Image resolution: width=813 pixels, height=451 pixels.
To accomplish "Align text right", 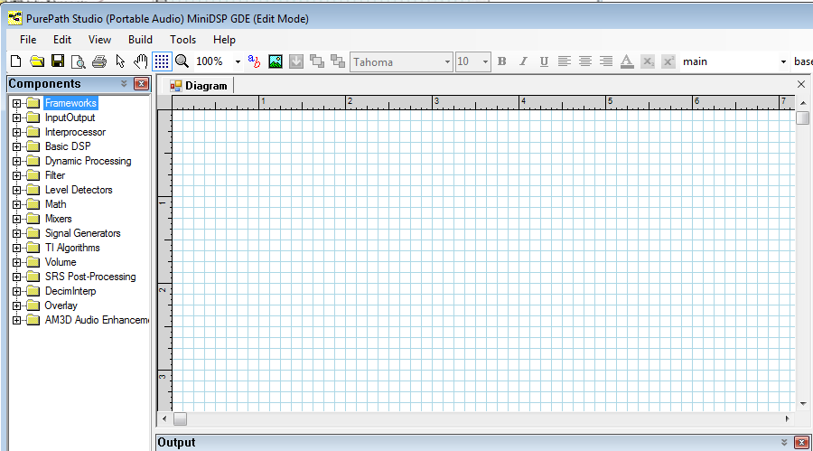I will (606, 61).
